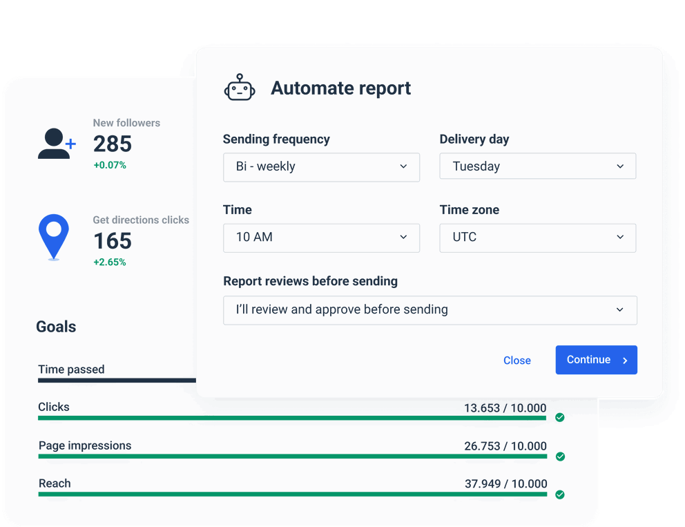This screenshot has height=527, width=685.
Task: Open the Sending frequency dropdown showing Bi-weekly
Action: (321, 167)
